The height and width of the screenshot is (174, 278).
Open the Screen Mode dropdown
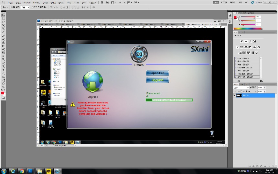coord(136,3)
